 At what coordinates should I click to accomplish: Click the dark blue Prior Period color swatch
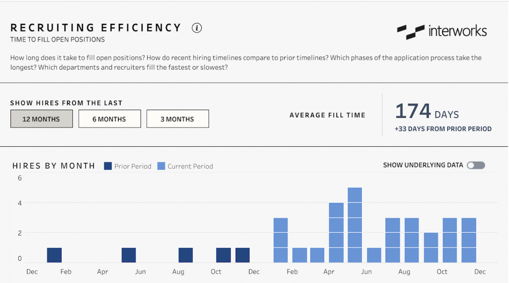(x=108, y=166)
